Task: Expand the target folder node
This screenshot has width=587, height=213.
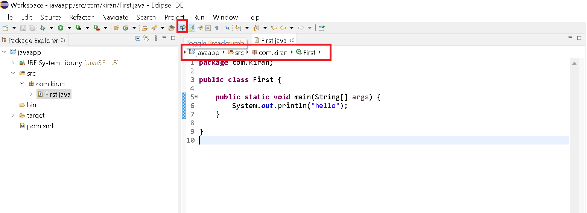Action: tap(13, 115)
